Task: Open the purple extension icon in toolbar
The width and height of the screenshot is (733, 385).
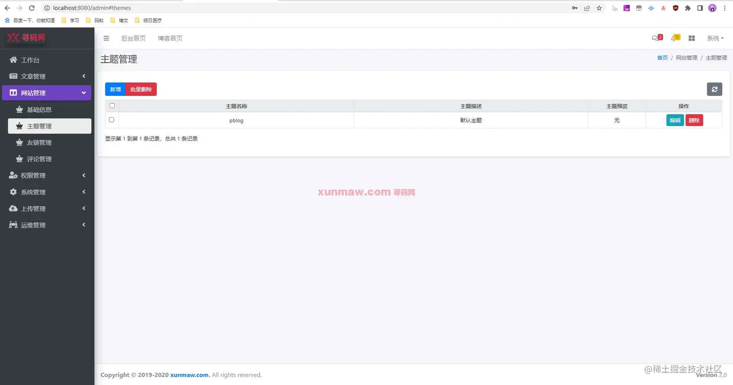Action: coord(626,8)
